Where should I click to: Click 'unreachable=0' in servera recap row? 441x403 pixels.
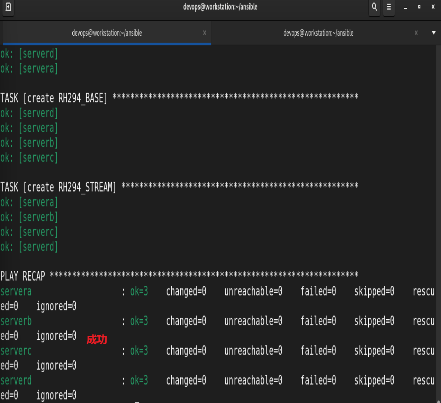coord(253,291)
